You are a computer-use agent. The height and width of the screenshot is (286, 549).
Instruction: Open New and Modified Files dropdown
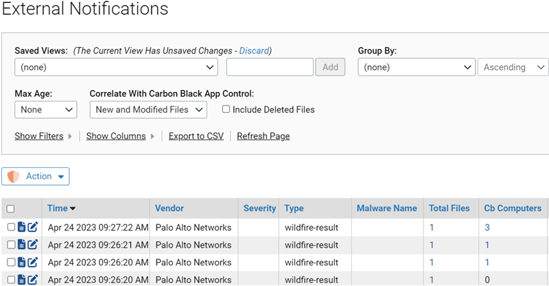tap(148, 110)
